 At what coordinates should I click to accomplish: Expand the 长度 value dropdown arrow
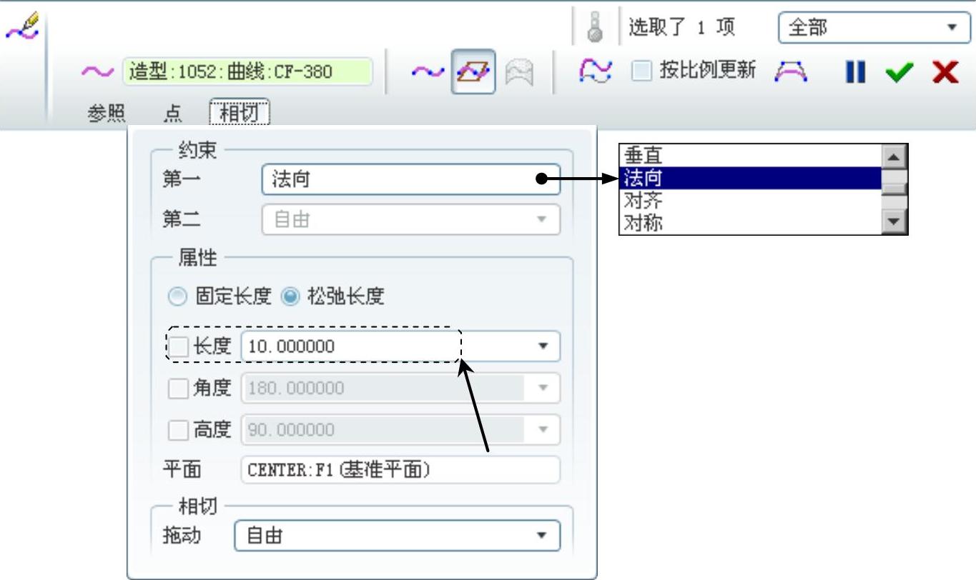pyautogui.click(x=543, y=346)
